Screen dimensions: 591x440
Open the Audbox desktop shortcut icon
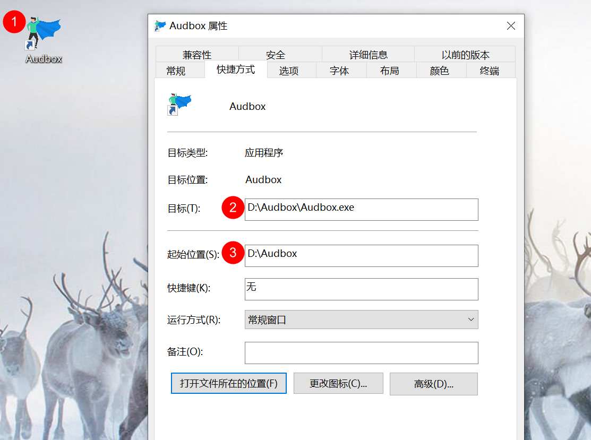click(44, 32)
